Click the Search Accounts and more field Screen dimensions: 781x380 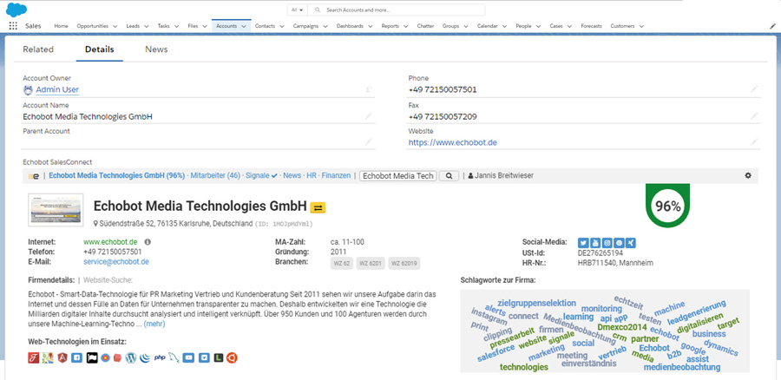(x=396, y=10)
